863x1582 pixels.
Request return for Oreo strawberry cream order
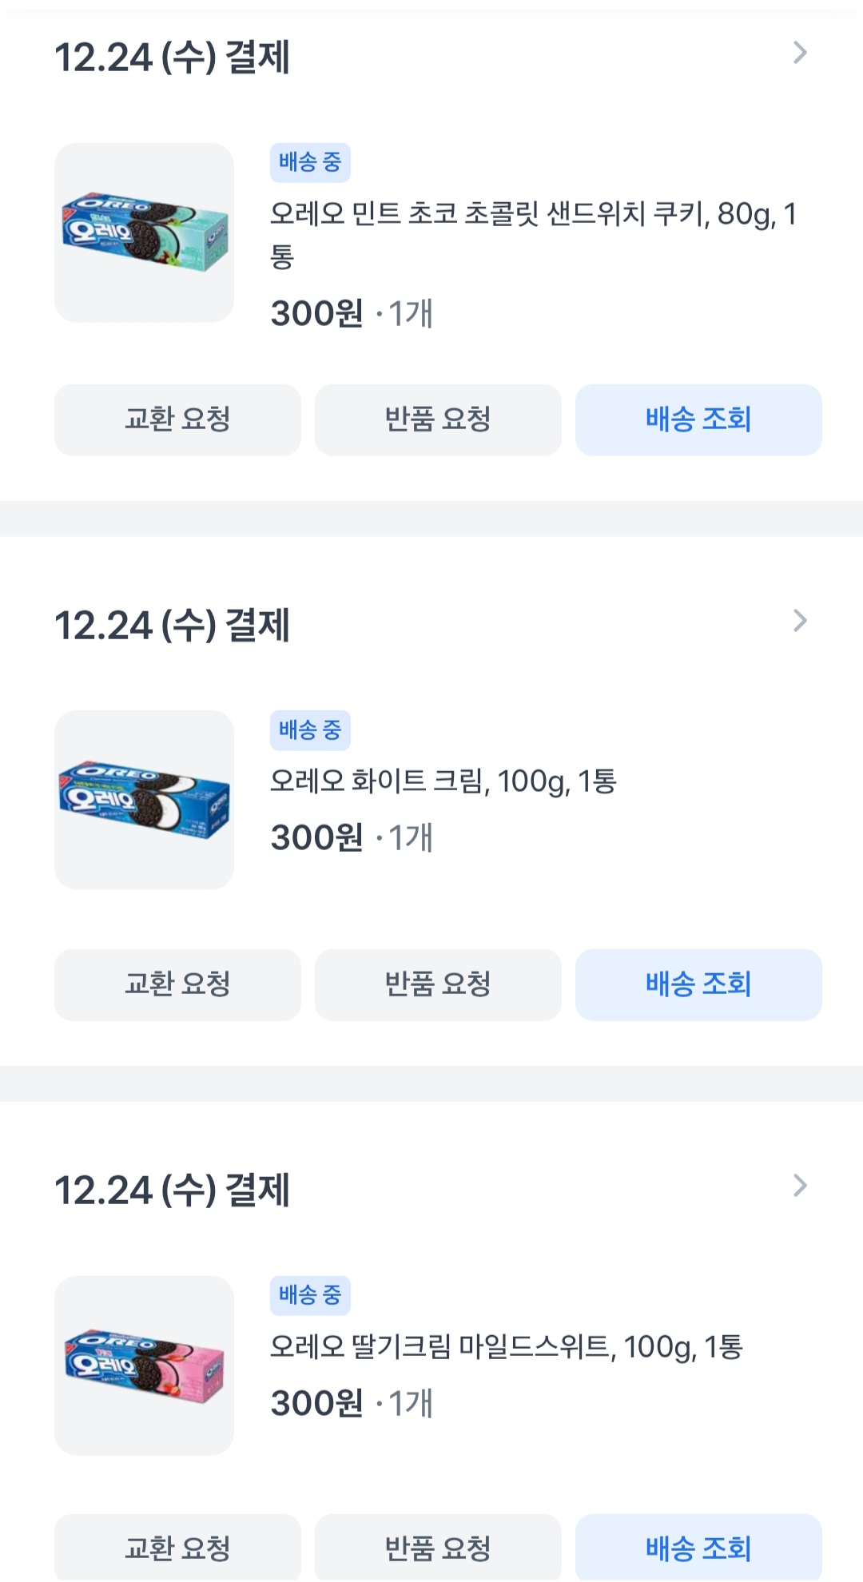(438, 1548)
